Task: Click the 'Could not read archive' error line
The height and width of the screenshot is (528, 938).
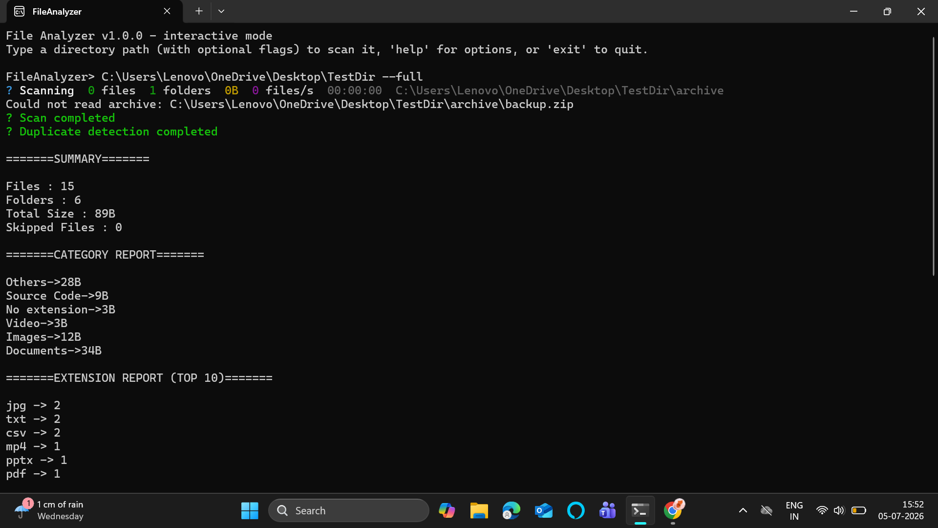Action: [x=290, y=104]
